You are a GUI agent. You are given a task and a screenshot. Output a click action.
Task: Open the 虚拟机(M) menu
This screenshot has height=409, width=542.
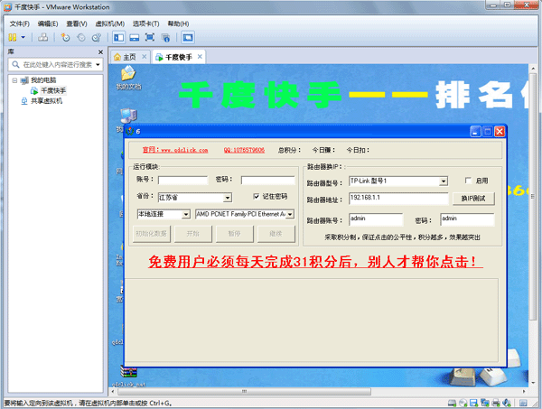pyautogui.click(x=110, y=23)
